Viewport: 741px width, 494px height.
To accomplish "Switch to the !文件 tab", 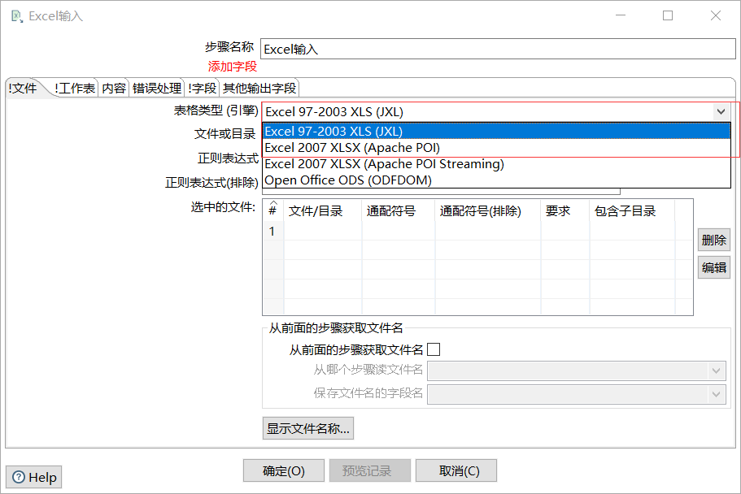I will 23,89.
